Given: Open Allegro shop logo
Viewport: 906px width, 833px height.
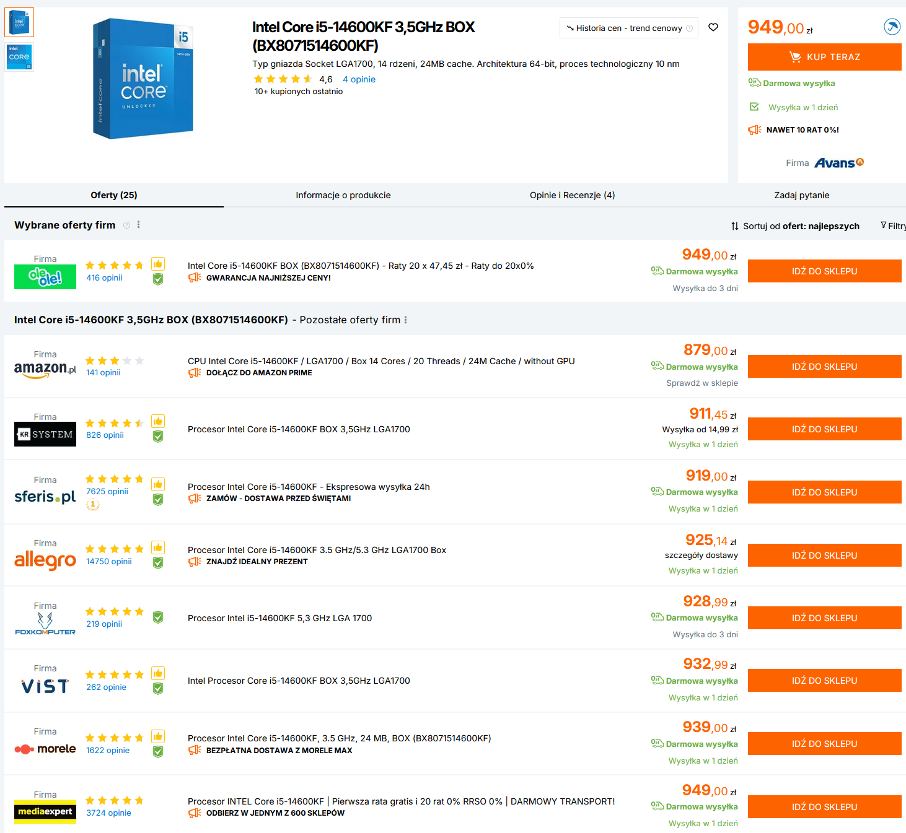Looking at the screenshot, I should pos(45,560).
